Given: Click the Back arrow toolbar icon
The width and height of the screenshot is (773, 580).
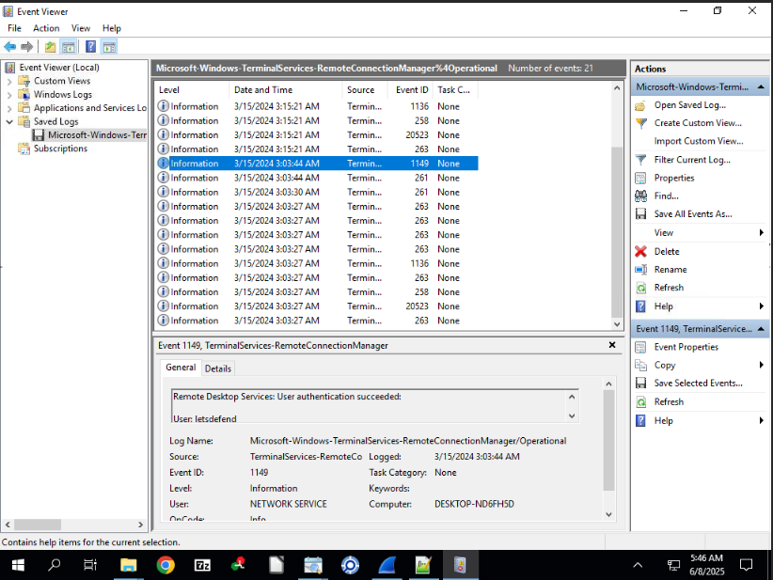Looking at the screenshot, I should coord(9,47).
